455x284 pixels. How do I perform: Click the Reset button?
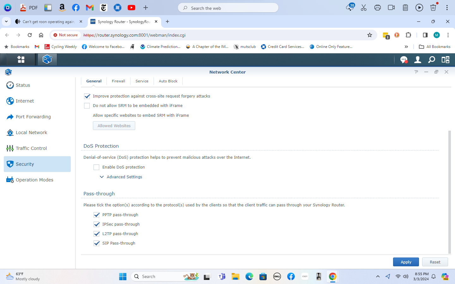435,262
